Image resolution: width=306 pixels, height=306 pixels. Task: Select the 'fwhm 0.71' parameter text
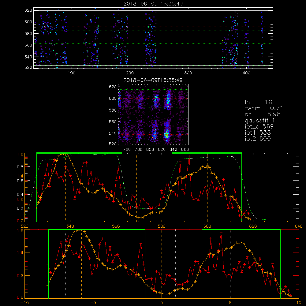point(264,108)
